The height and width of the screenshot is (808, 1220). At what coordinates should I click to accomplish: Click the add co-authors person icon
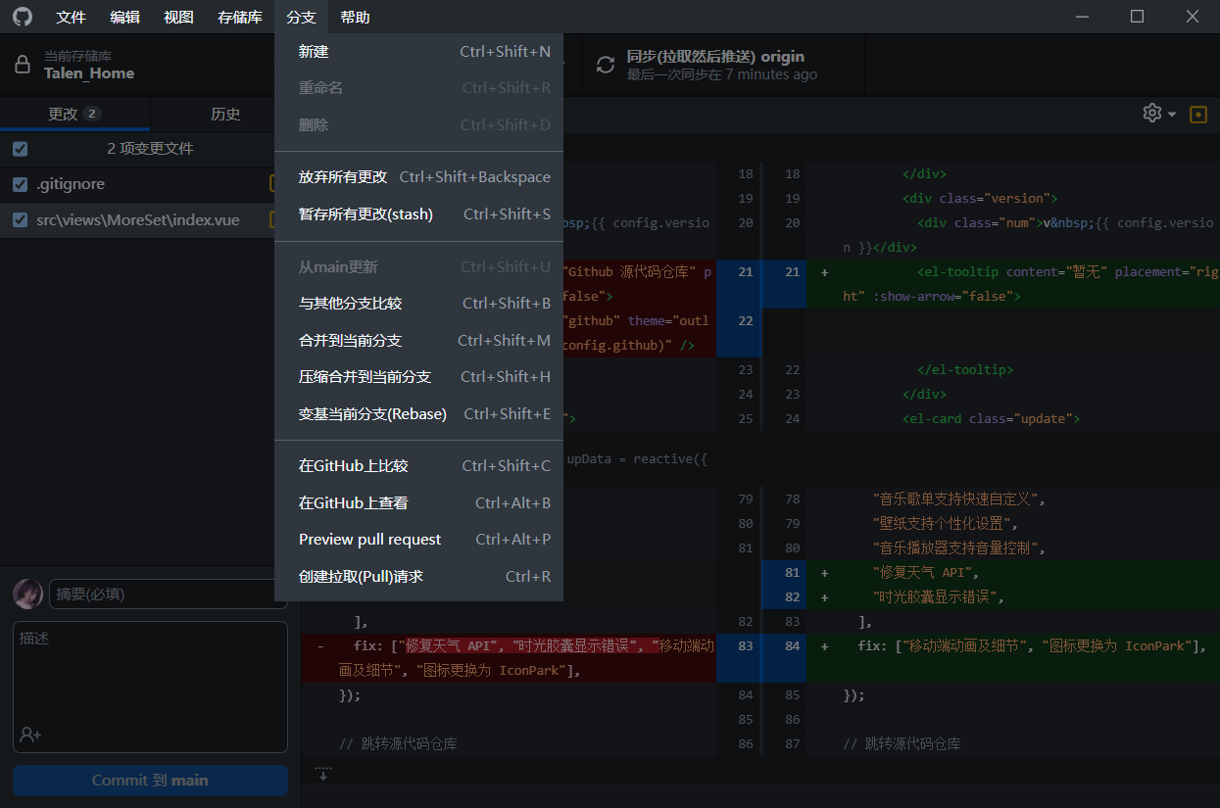point(30,734)
